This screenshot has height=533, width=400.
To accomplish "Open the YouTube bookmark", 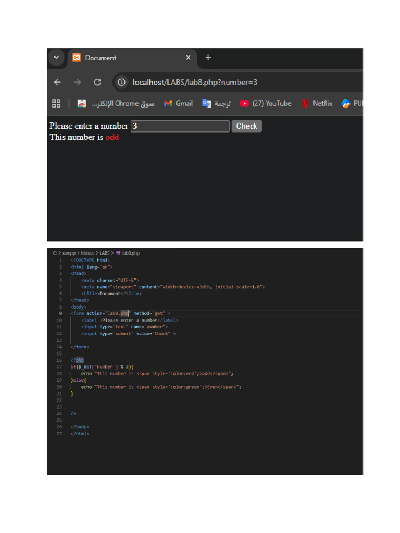I will 266,104.
